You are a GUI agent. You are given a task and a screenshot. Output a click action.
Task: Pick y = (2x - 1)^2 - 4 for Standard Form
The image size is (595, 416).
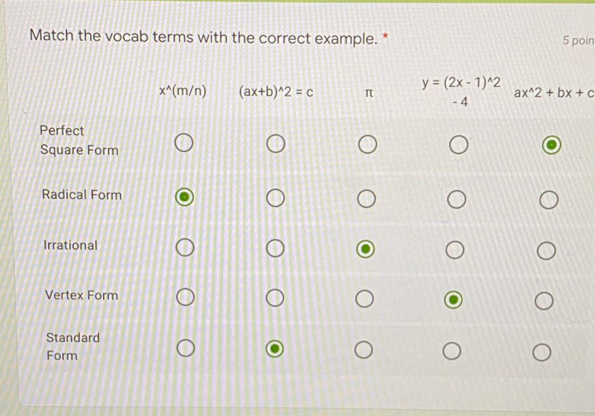point(452,352)
